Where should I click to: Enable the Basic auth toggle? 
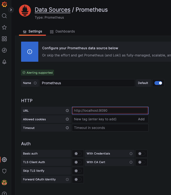click(x=78, y=154)
